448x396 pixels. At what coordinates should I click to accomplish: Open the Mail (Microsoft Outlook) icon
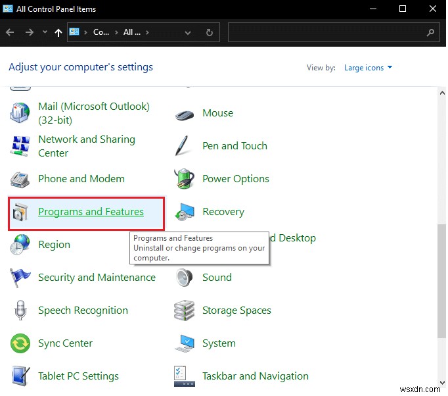(20, 113)
